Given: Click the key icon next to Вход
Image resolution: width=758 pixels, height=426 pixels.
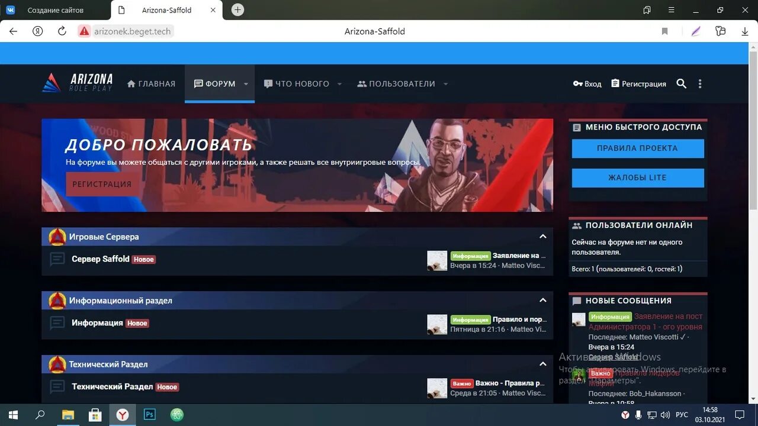Looking at the screenshot, I should (579, 83).
